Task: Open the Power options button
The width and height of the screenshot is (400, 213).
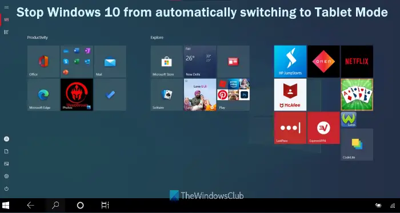Action: (x=6, y=189)
